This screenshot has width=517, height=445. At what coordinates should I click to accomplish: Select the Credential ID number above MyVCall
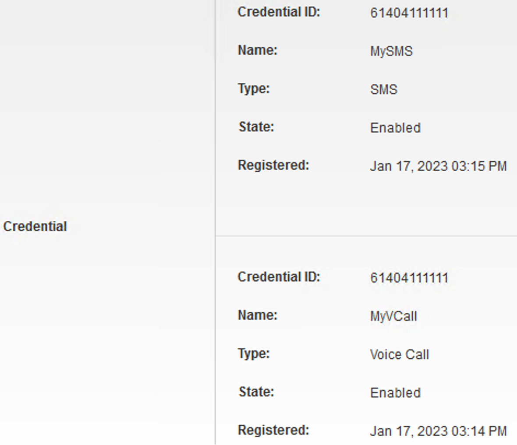pyautogui.click(x=409, y=278)
